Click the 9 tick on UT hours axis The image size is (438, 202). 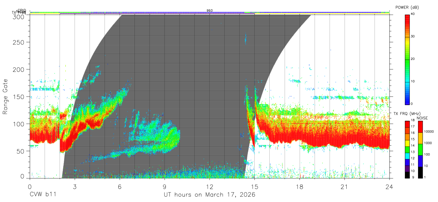pyautogui.click(x=165, y=186)
